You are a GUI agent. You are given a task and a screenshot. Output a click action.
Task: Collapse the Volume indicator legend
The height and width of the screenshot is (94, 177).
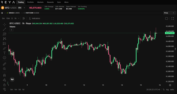pyautogui.click(x=11, y=30)
